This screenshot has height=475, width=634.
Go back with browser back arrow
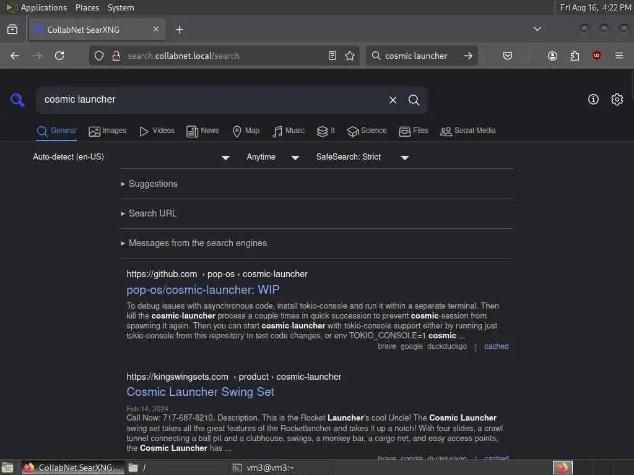click(15, 56)
